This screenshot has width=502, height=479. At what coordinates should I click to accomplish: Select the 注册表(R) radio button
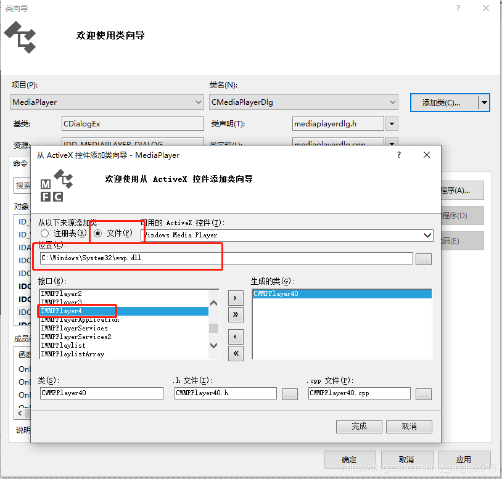tap(45, 233)
